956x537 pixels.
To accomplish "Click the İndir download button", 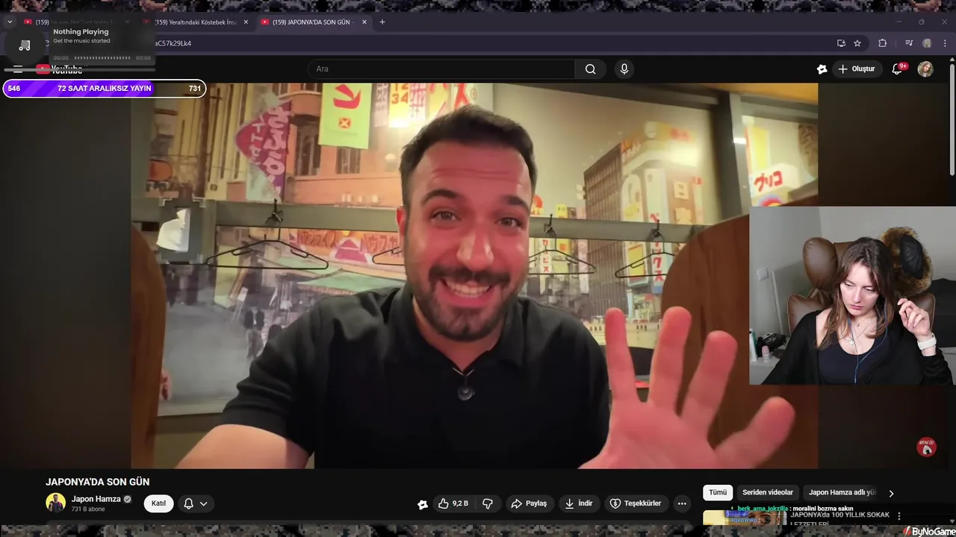I will (x=579, y=503).
